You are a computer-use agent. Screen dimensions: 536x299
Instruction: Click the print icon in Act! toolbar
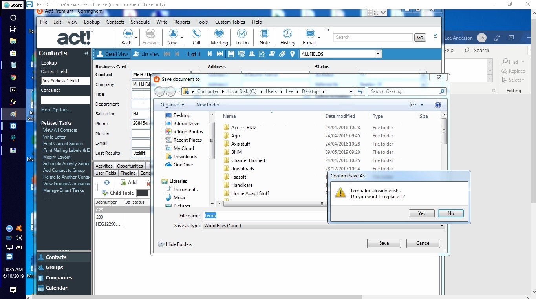click(x=241, y=54)
